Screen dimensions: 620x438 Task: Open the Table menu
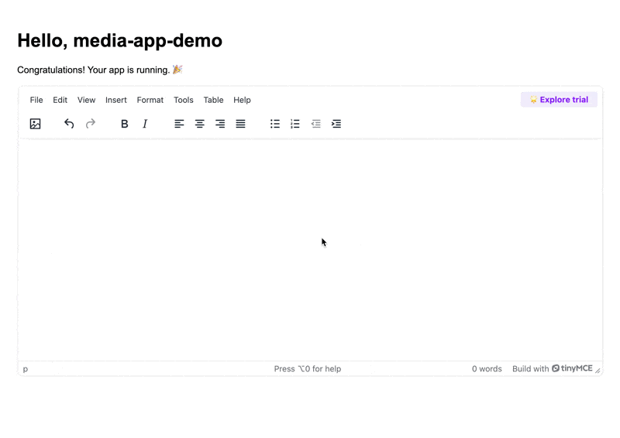(x=214, y=100)
